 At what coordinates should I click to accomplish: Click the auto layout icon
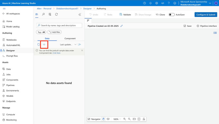click(144, 119)
